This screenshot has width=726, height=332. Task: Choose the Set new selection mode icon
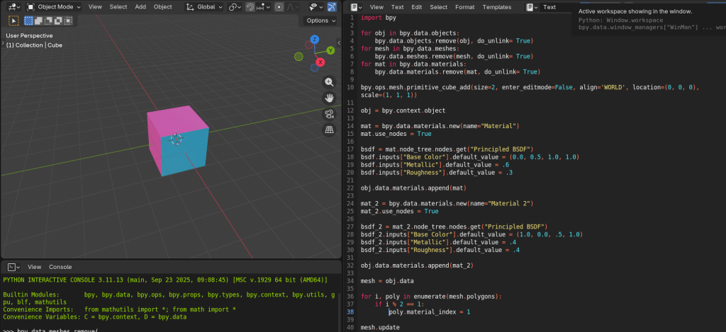pos(28,21)
